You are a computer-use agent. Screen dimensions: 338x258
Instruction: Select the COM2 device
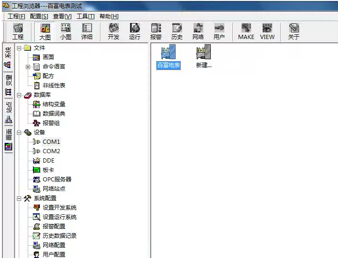51,151
